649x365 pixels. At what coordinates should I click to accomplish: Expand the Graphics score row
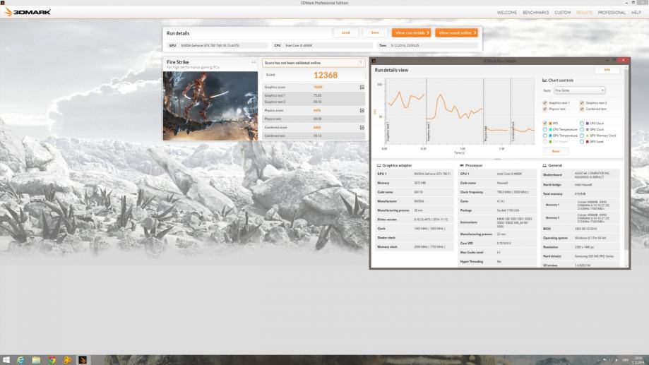click(x=362, y=88)
